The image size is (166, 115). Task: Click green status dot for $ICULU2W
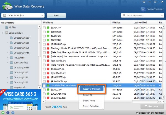(x=48, y=90)
